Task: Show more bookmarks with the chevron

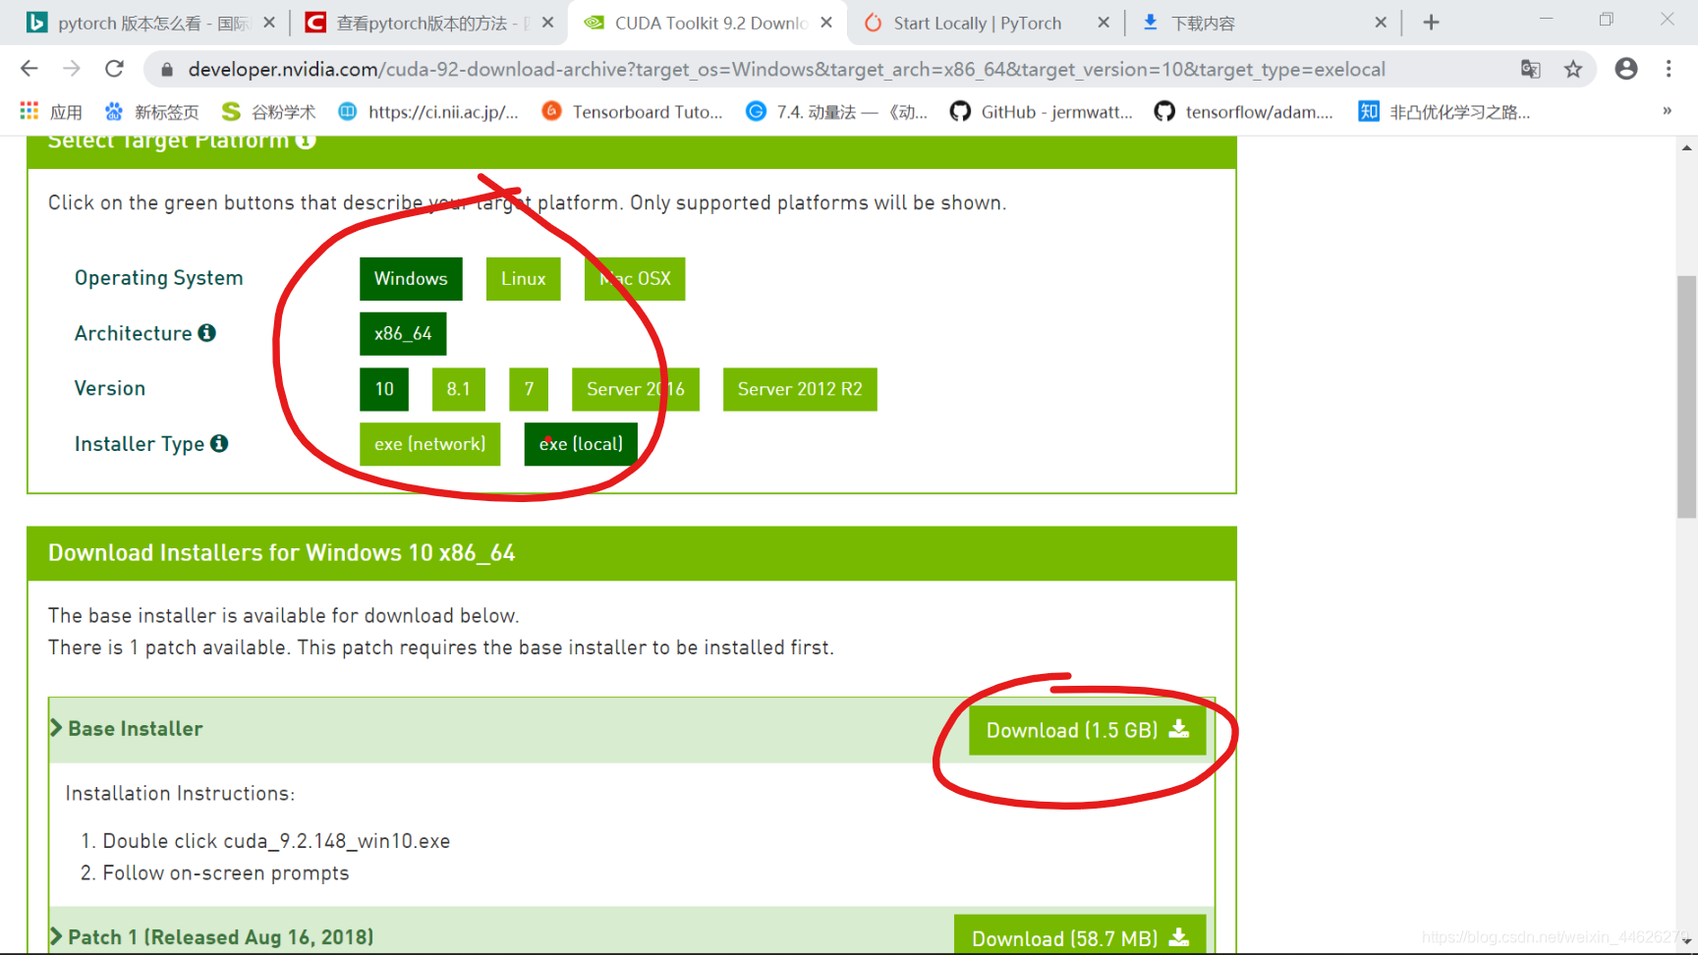Action: [x=1667, y=111]
